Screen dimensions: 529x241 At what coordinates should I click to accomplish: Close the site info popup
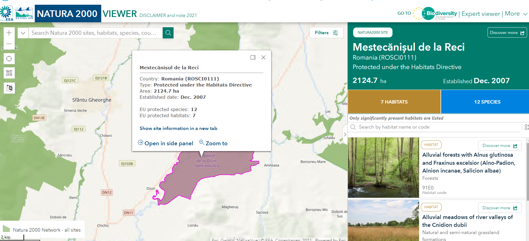263,57
